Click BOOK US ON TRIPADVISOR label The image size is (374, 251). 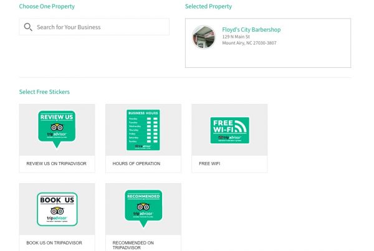54,243
